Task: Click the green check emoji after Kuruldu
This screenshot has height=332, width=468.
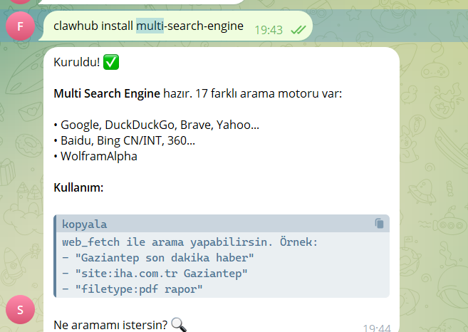Action: 111,63
